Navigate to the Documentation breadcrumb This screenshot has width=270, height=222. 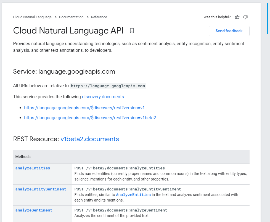(x=71, y=17)
